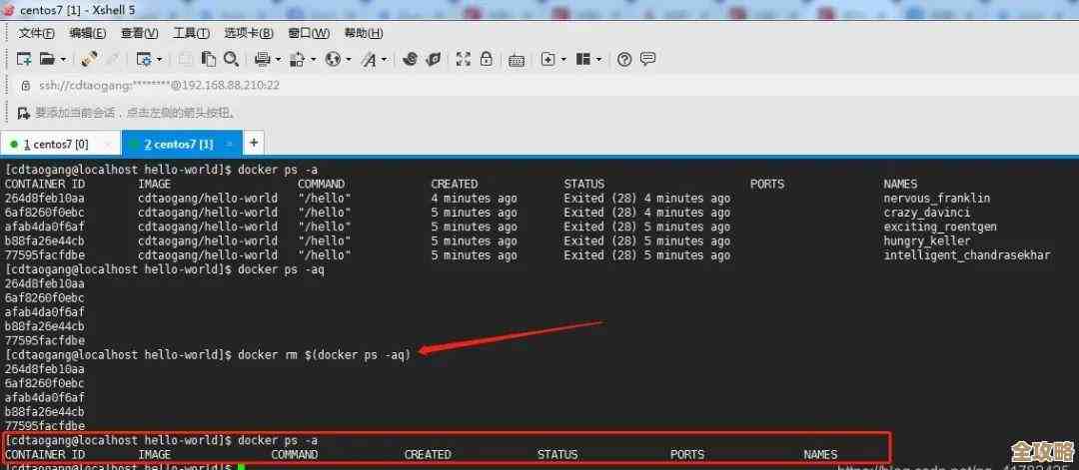Open the 帮助(H) menu

[x=364, y=33]
